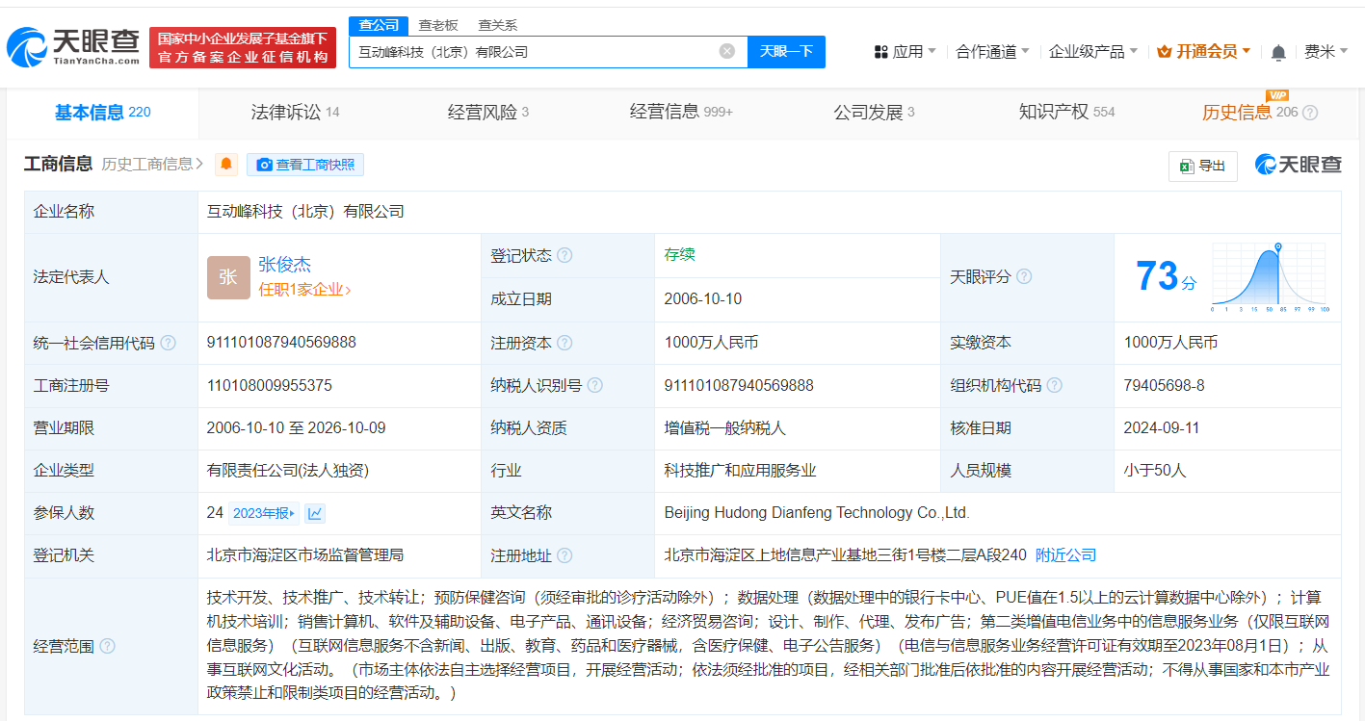Click the Excel export icon on the 导出 button

pyautogui.click(x=1185, y=166)
